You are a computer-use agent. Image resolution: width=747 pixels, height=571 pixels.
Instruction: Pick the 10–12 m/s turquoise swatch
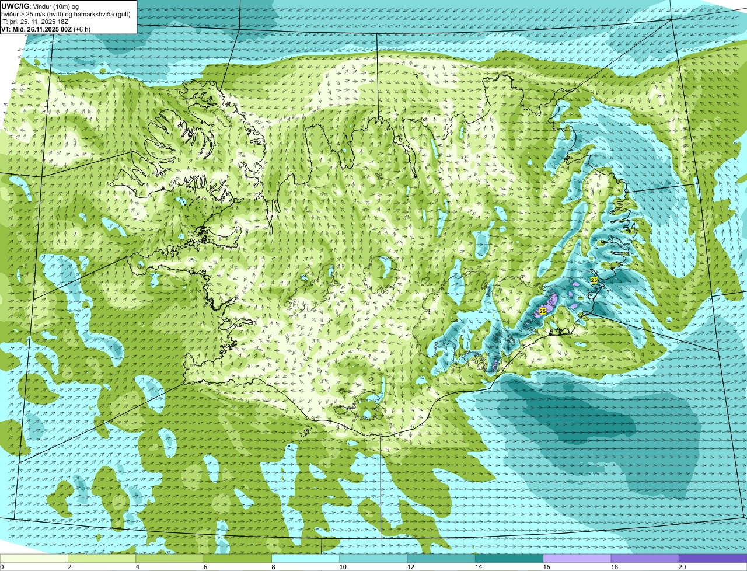pos(373,559)
